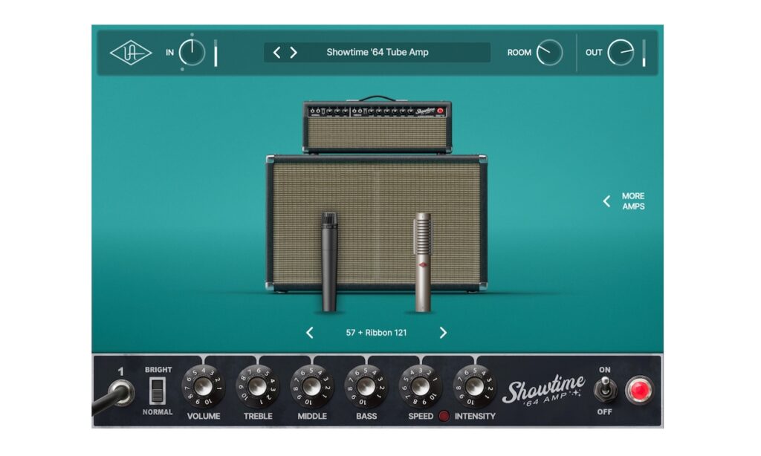Image resolution: width=761 pixels, height=456 pixels.
Task: Click the 57 + Ribbon 121 label
Action: coord(376,333)
